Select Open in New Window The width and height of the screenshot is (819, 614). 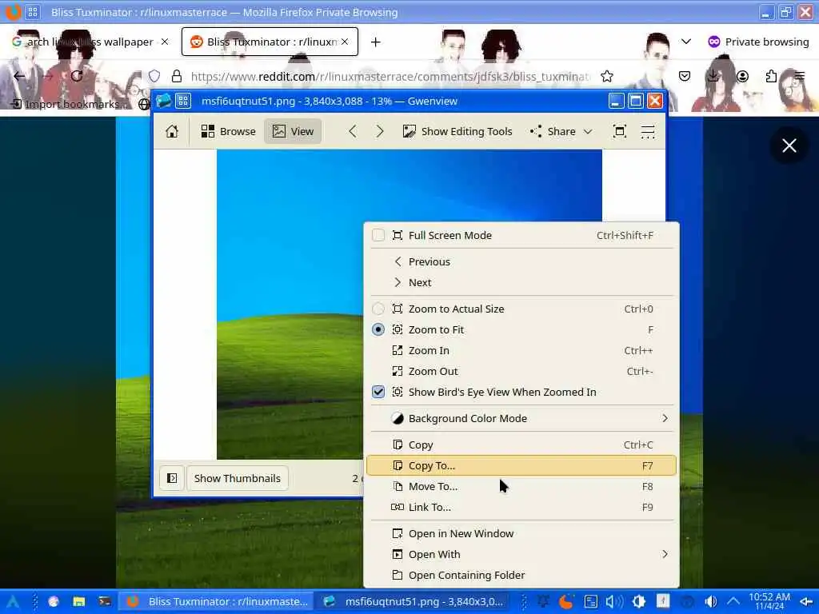click(522, 533)
